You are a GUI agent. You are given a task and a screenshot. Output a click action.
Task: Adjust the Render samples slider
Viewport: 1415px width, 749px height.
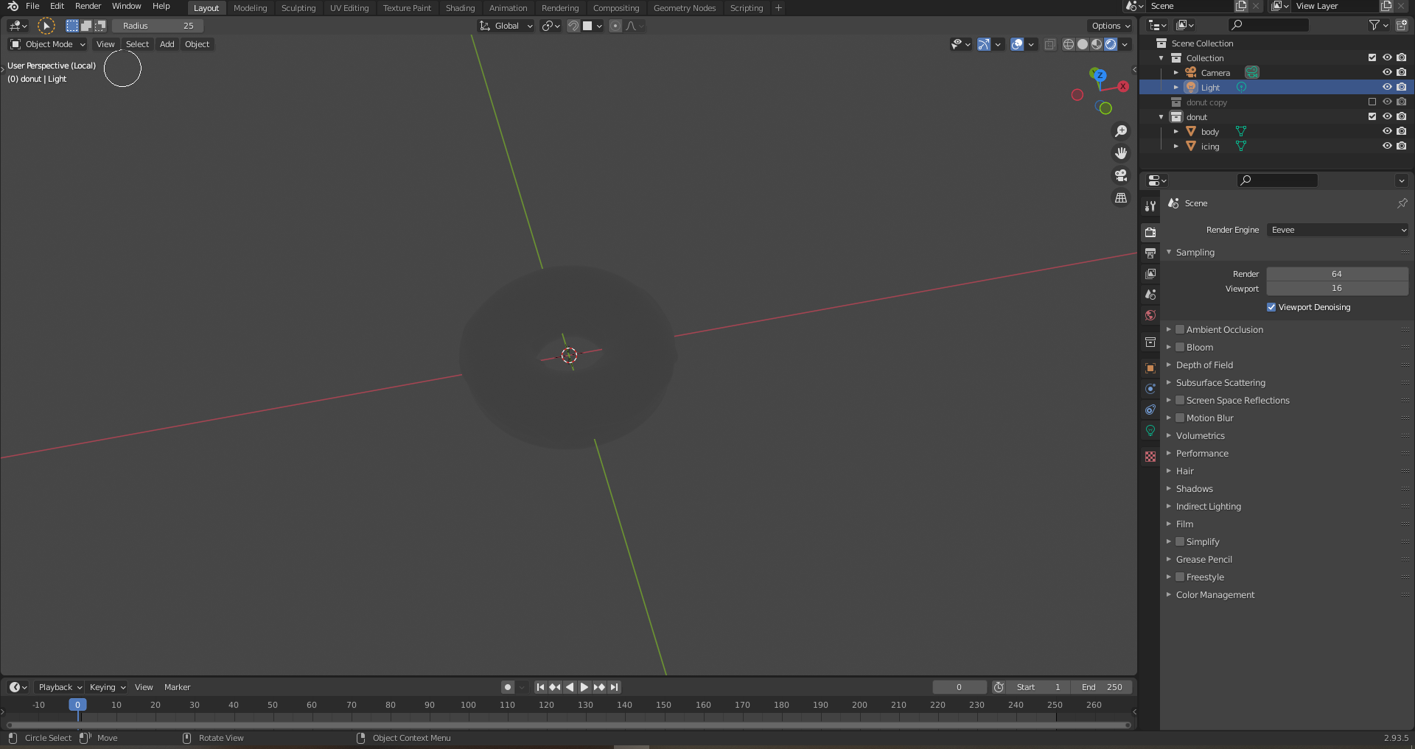coord(1338,274)
